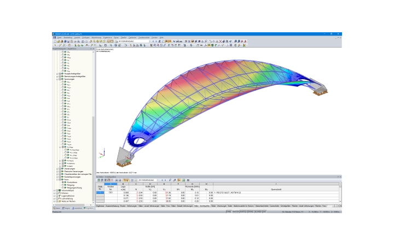Go to next load case in table toolbar
This screenshot has width=394, height=246.
(165, 180)
